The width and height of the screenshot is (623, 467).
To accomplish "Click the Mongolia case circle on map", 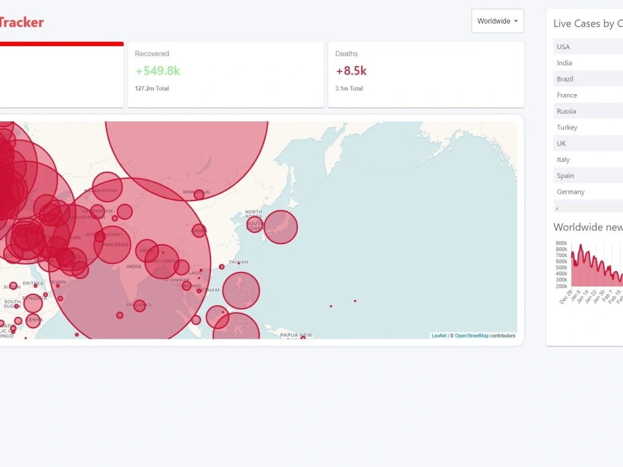I will pos(199,194).
